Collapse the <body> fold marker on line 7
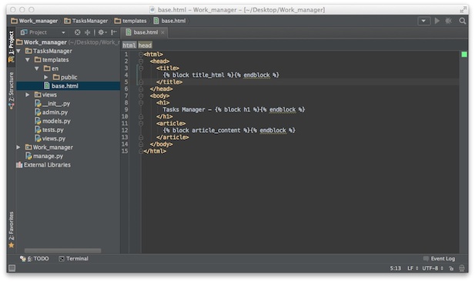475x282 pixels. [141, 96]
